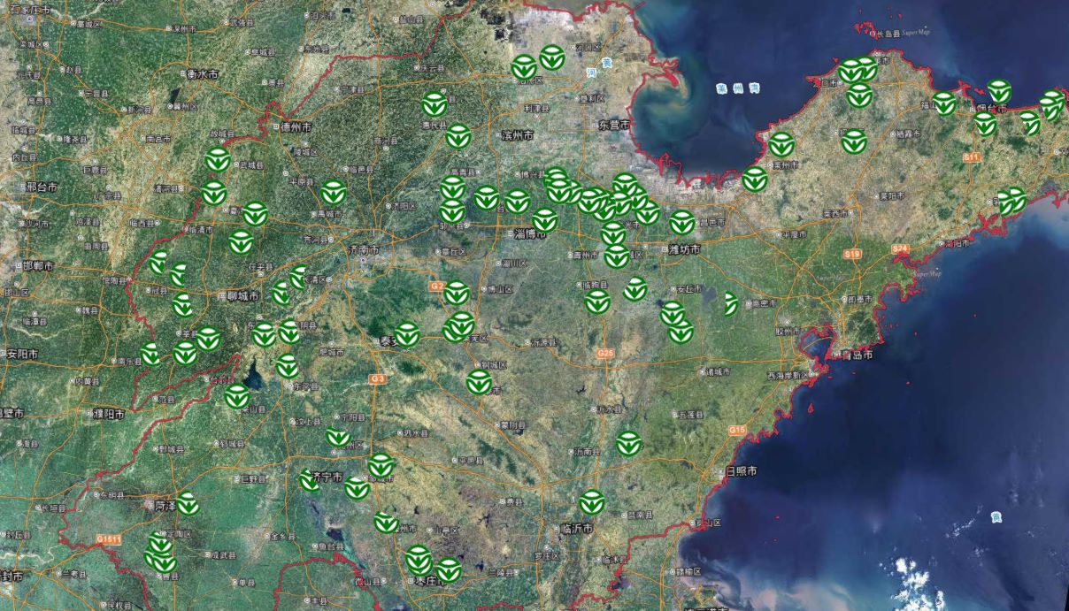Open the marker immediately left of 淄博市
This screenshot has width=1069, height=611.
(544, 220)
